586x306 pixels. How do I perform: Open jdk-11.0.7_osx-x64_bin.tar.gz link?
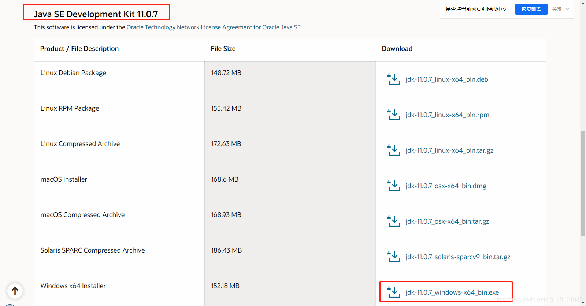[447, 221]
